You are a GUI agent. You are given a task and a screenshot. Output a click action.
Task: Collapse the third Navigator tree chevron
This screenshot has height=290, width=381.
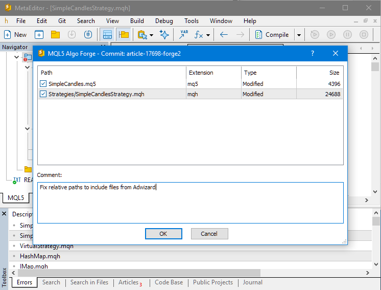click(27, 129)
